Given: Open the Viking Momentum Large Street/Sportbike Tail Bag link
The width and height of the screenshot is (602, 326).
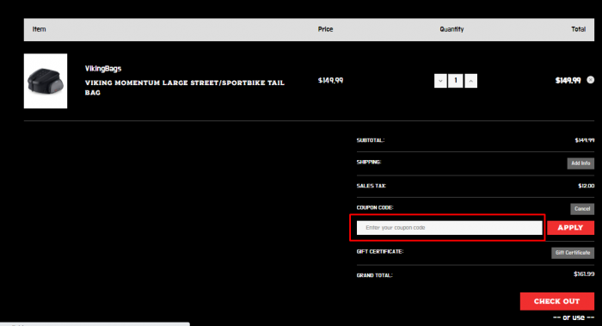Looking at the screenshot, I should coord(185,88).
